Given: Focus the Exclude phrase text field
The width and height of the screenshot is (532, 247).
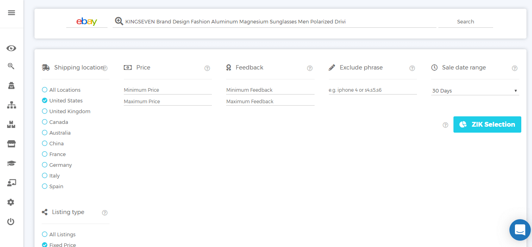Looking at the screenshot, I should (x=373, y=90).
